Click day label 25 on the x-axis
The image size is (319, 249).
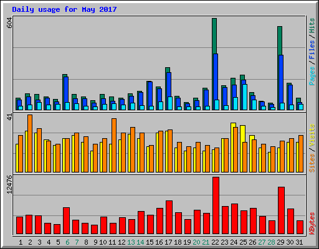(243, 242)
